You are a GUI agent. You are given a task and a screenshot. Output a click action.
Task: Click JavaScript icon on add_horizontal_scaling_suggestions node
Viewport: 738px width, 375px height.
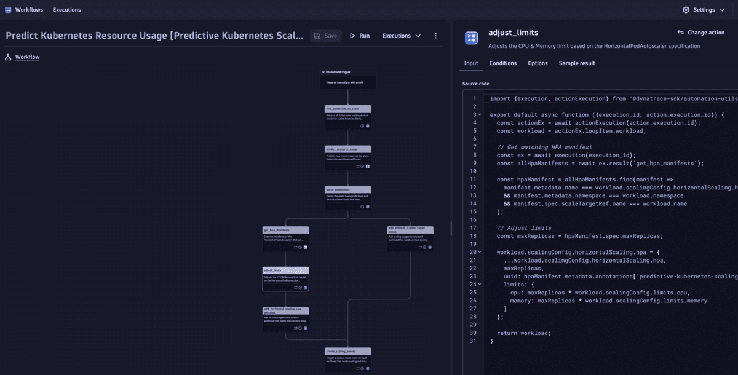(306, 328)
